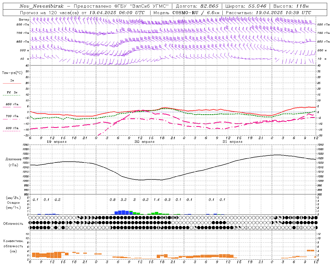Click the 'Давление' pressure panel label

[13, 159]
